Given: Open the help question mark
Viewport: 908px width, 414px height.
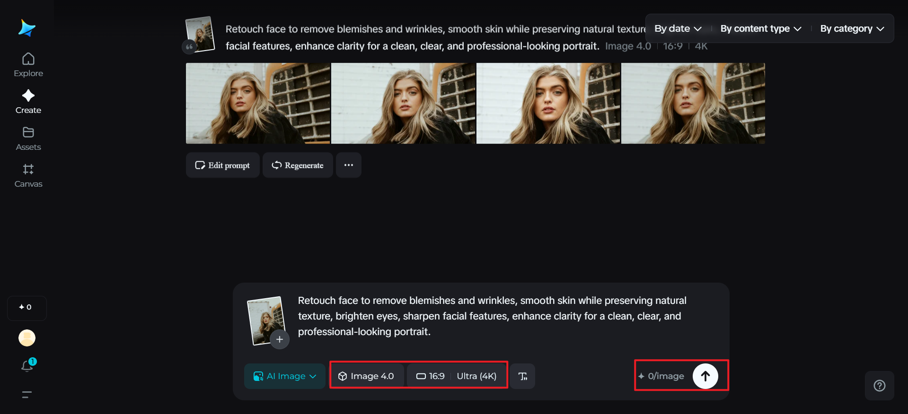Looking at the screenshot, I should pyautogui.click(x=879, y=386).
